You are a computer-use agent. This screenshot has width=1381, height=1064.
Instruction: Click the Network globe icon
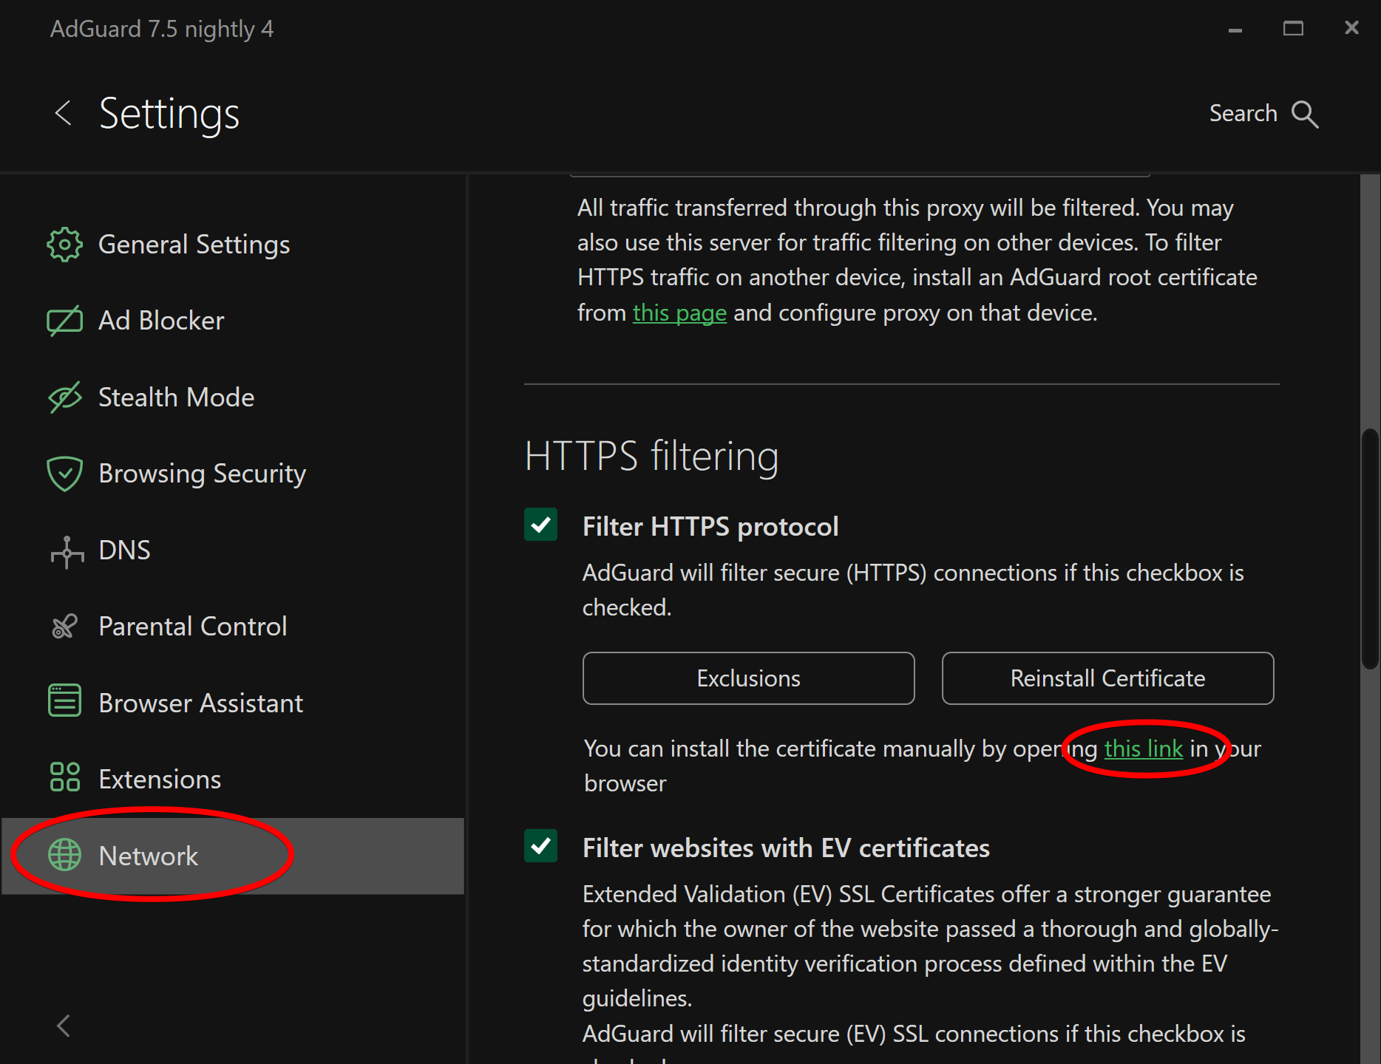64,855
